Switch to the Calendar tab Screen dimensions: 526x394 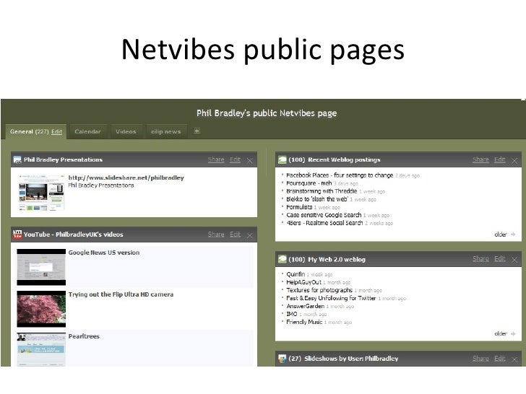click(87, 131)
